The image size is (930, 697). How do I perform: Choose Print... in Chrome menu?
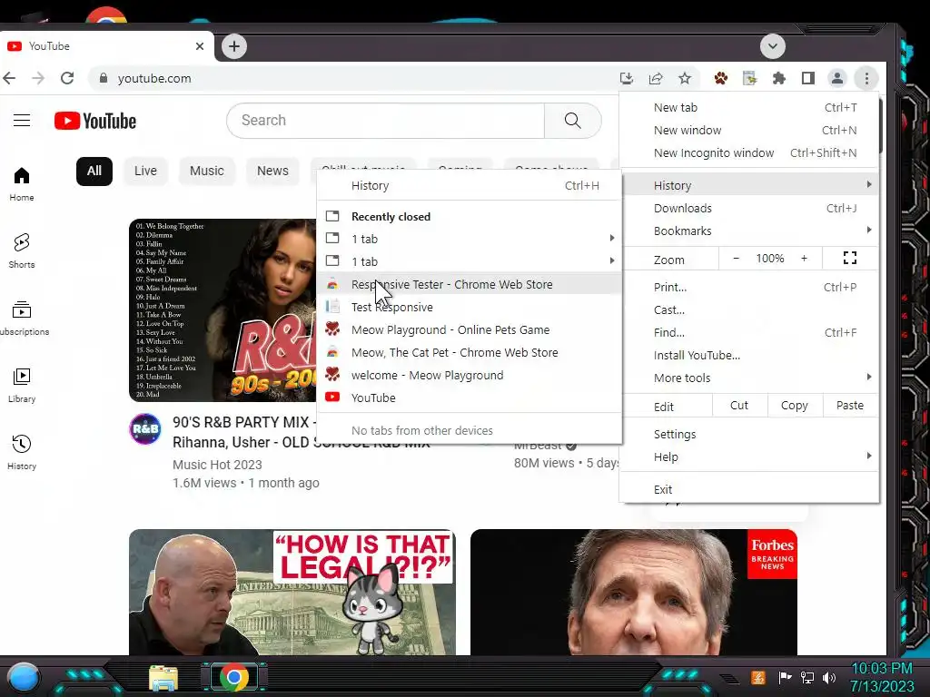pos(748,287)
